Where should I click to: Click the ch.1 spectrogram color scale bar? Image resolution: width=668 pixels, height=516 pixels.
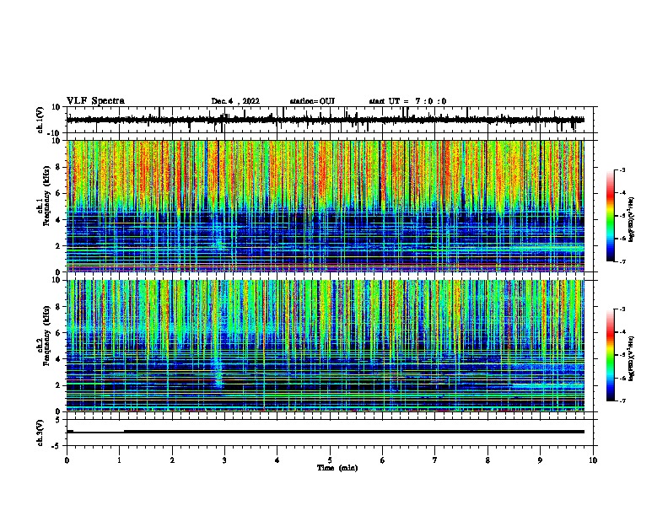[611, 216]
